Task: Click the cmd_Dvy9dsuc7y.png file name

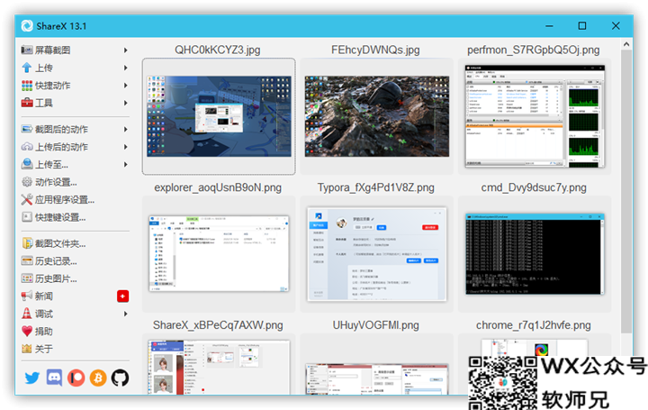Action: tap(534, 187)
